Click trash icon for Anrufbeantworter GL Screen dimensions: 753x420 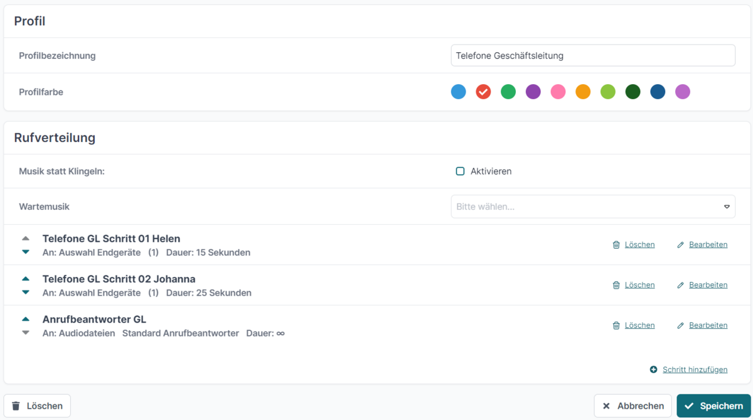616,325
